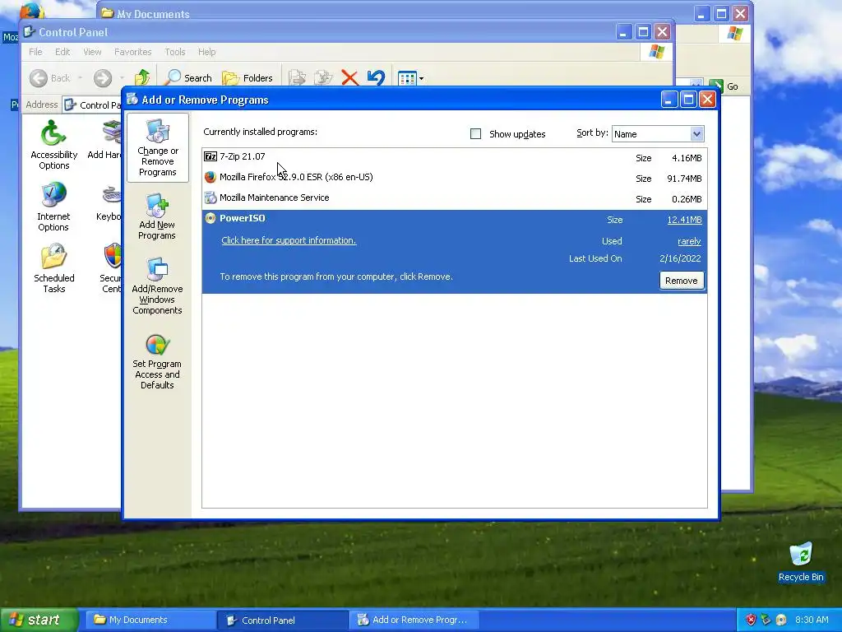Open the File menu in Control Panel
The width and height of the screenshot is (842, 632).
click(35, 52)
